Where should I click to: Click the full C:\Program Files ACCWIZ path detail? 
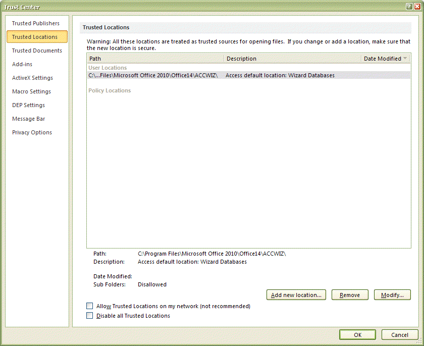(211, 254)
